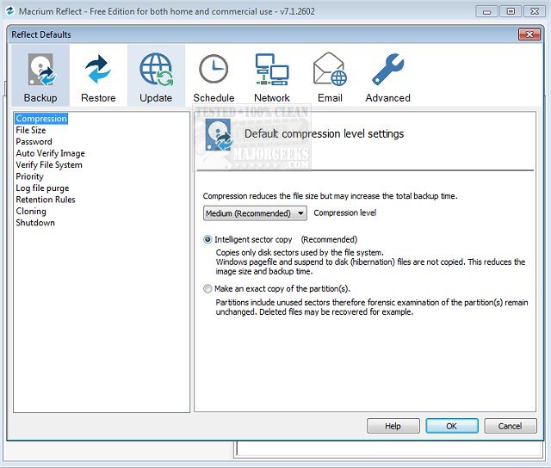Screen dimensions: 551x468
Task: Select Auto Verify Image option
Action: point(50,153)
